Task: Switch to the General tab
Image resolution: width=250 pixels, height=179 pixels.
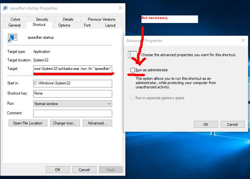Action: (14, 25)
